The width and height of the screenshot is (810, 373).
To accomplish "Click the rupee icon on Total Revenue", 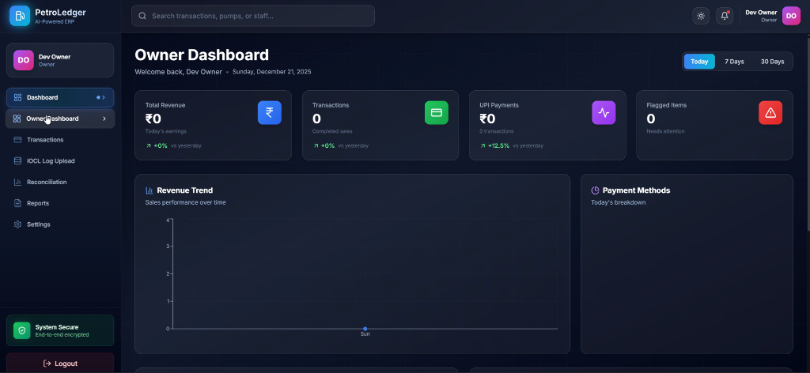I will click(x=269, y=113).
